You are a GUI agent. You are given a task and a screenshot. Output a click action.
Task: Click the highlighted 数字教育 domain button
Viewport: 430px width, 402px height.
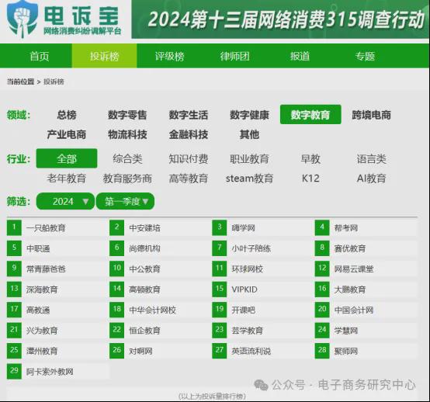click(310, 114)
